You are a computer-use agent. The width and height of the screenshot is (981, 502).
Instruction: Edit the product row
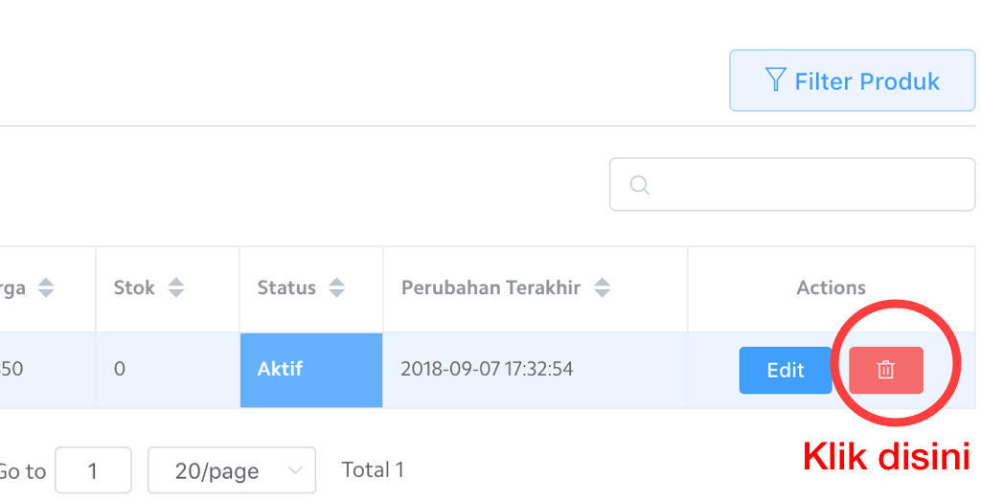pos(786,370)
